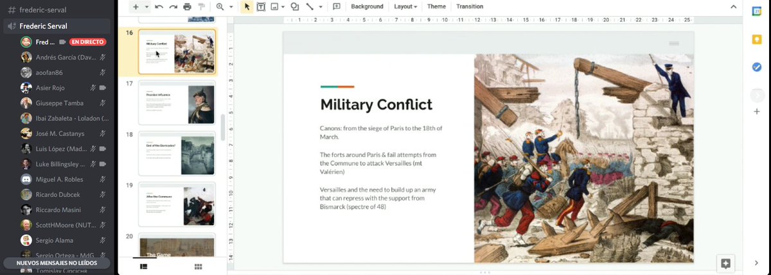Click the get add-ons plus icon
771x275 pixels.
point(756,112)
